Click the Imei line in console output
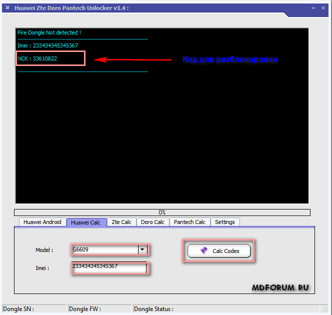The height and width of the screenshot is (315, 332). (47, 45)
